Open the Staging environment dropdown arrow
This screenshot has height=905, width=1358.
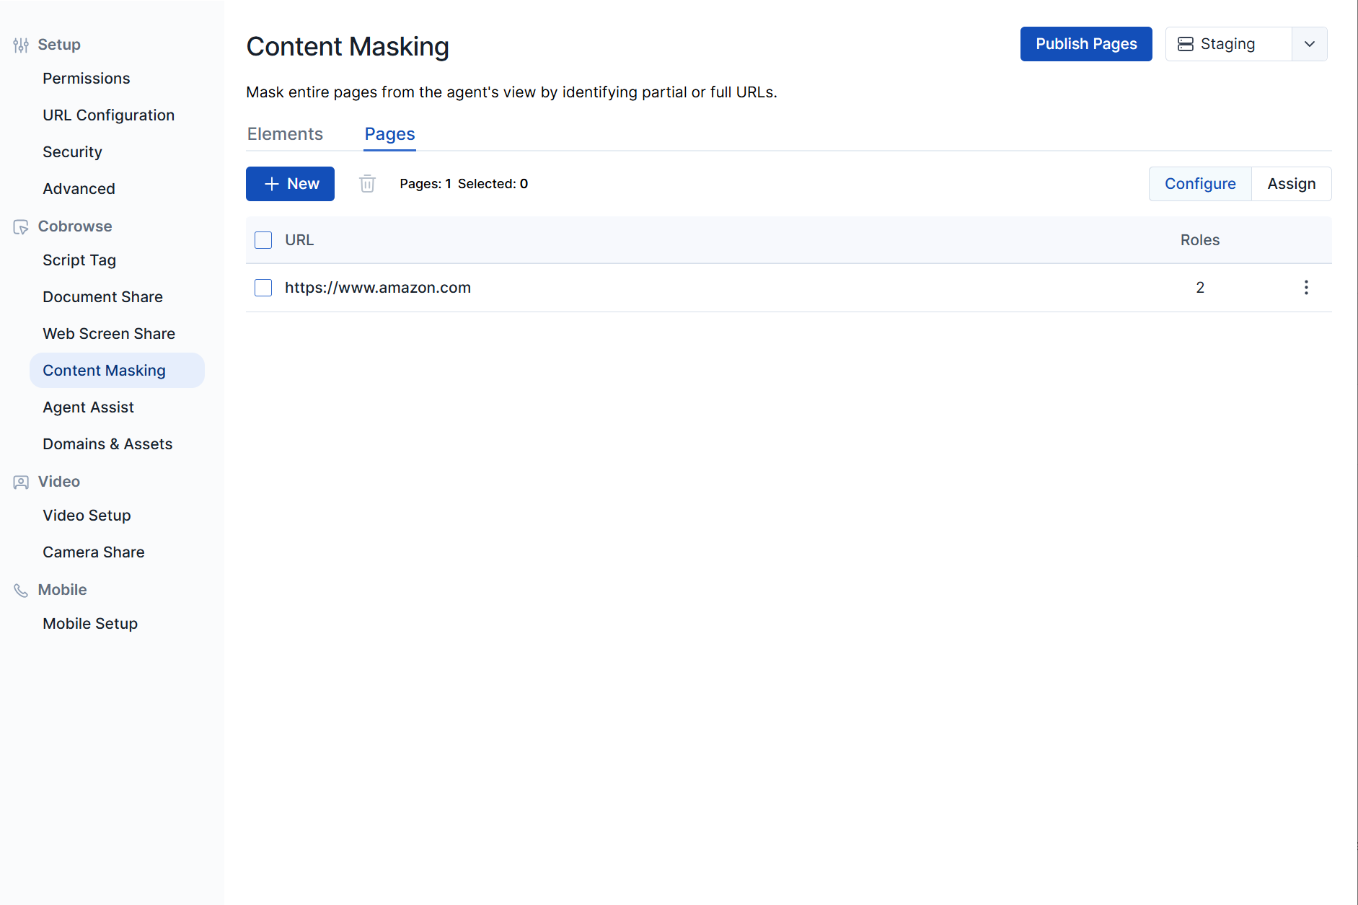tap(1310, 45)
